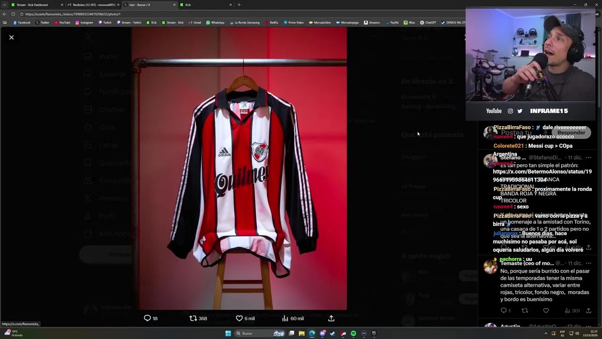
Task: Open the Netflix bookmark
Action: coord(271,23)
